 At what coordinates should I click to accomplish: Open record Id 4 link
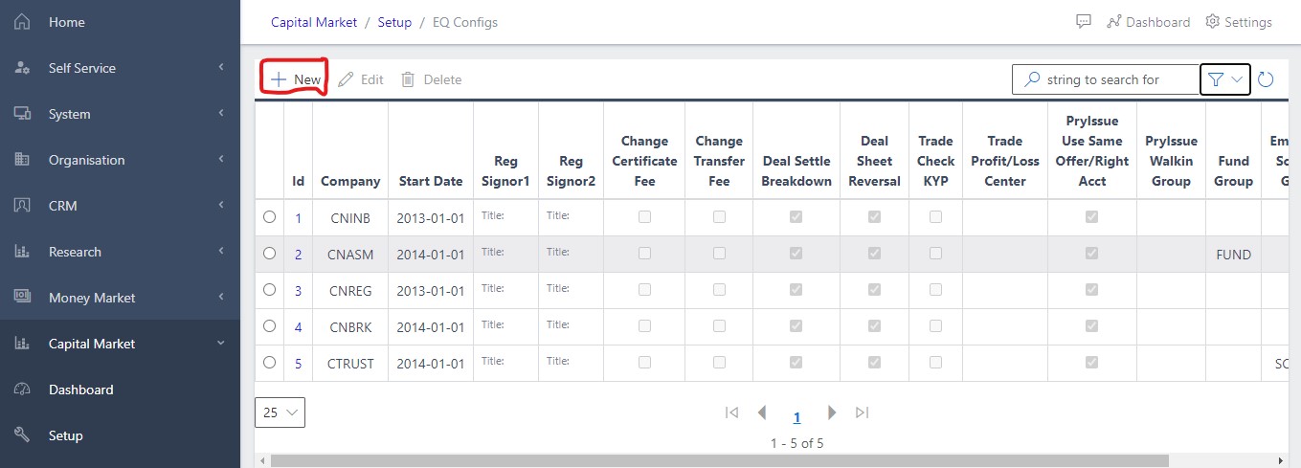tap(298, 327)
